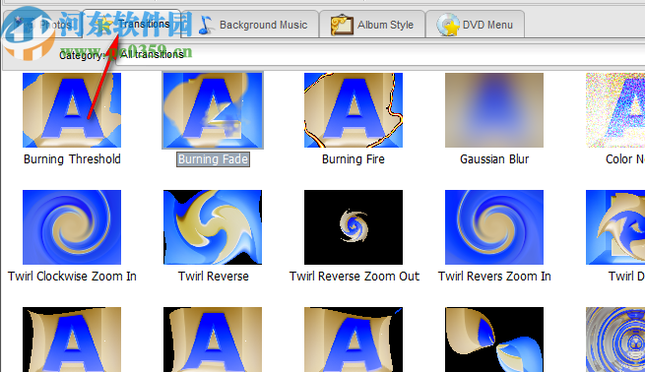This screenshot has height=372, width=645.
Task: Click the Burning Threshold label
Action: tap(72, 159)
